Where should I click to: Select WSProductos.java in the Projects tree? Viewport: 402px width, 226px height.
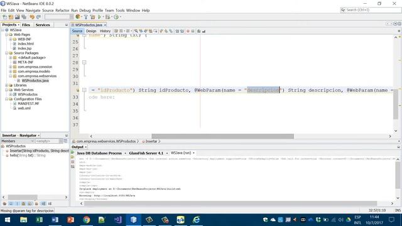[35, 81]
